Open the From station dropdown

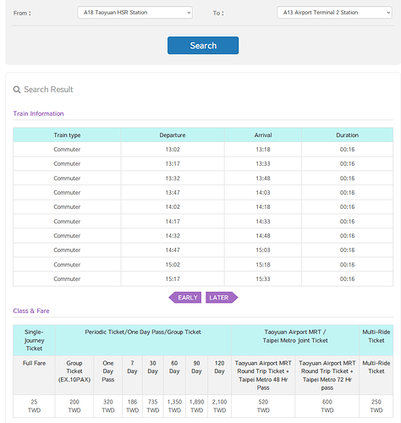(x=135, y=13)
